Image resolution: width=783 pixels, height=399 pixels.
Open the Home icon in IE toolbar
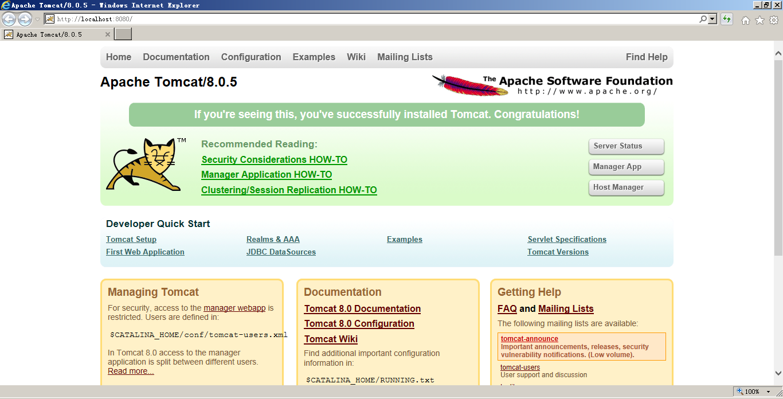(x=745, y=20)
